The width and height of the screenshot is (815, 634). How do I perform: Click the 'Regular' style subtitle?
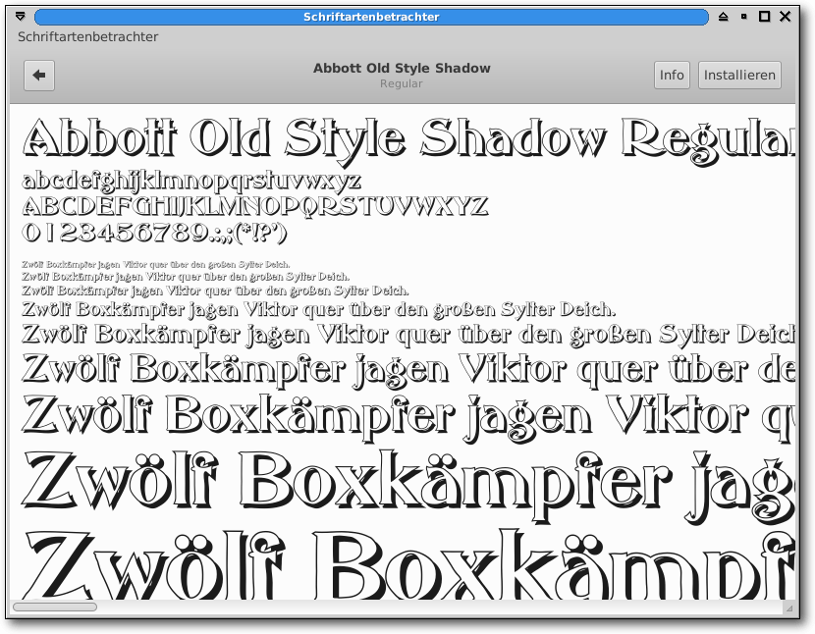point(402,83)
